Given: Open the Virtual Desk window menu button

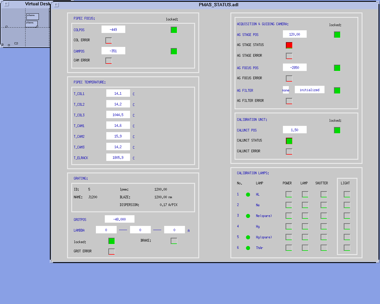Looking at the screenshot, I should click(7, 4).
